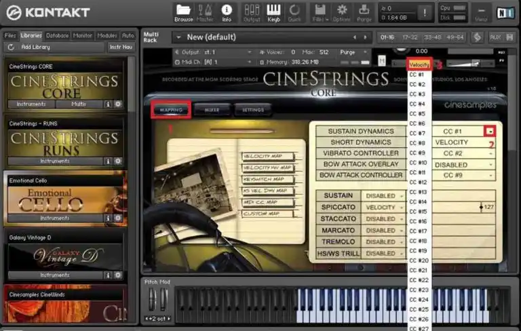The height and width of the screenshot is (331, 521).
Task: Open the Browse panel toggle
Action: [x=183, y=13]
